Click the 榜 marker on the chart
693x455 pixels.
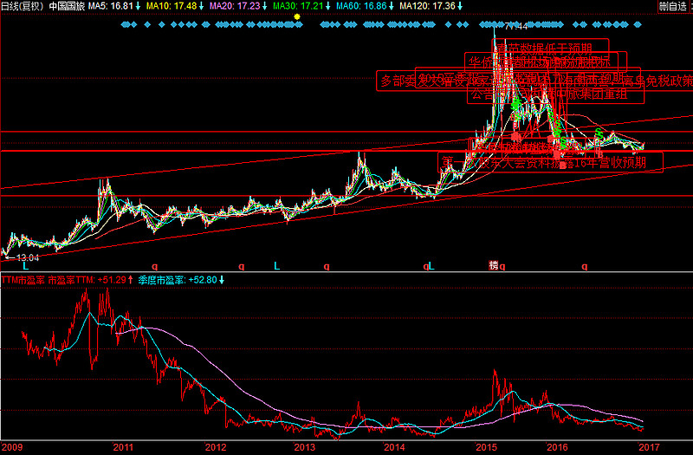tap(494, 265)
